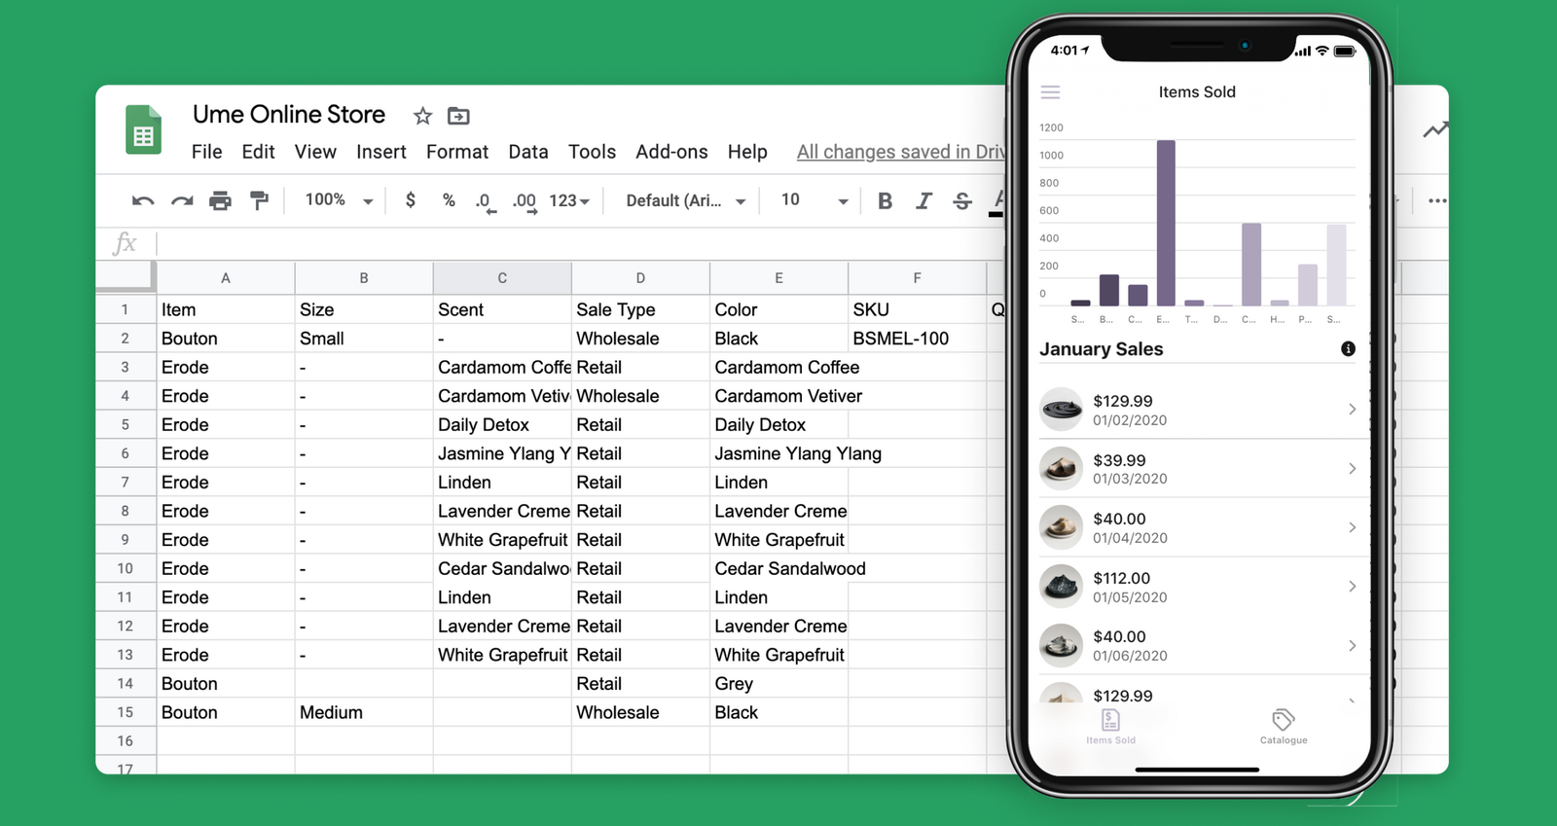The height and width of the screenshot is (826, 1557).
Task: Select the Grey color cell
Action: coord(778,684)
